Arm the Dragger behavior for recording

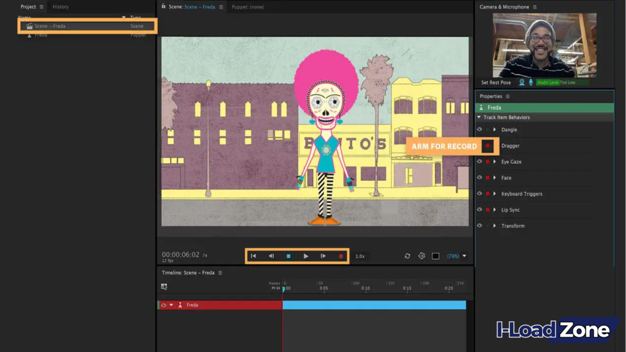pos(487,145)
